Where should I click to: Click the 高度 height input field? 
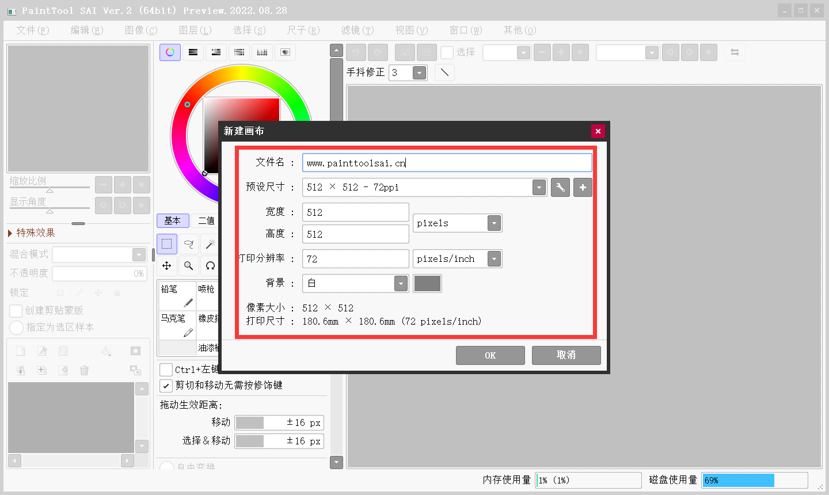coord(356,234)
